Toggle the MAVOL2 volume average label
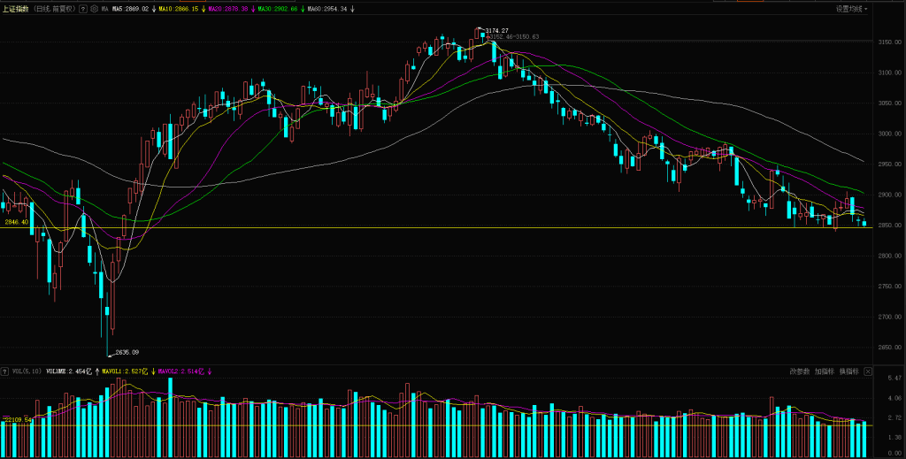The image size is (906, 459). click(x=181, y=371)
